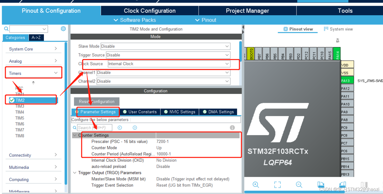Click the parameter info icon
This screenshot has height=194, width=383.
232,128
